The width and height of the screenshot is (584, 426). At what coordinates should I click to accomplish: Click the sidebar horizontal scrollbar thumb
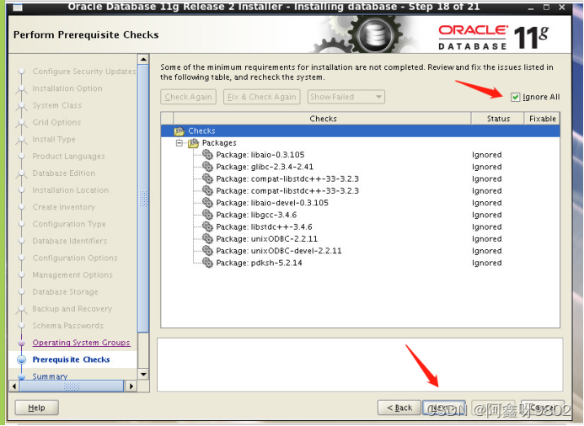click(71, 386)
